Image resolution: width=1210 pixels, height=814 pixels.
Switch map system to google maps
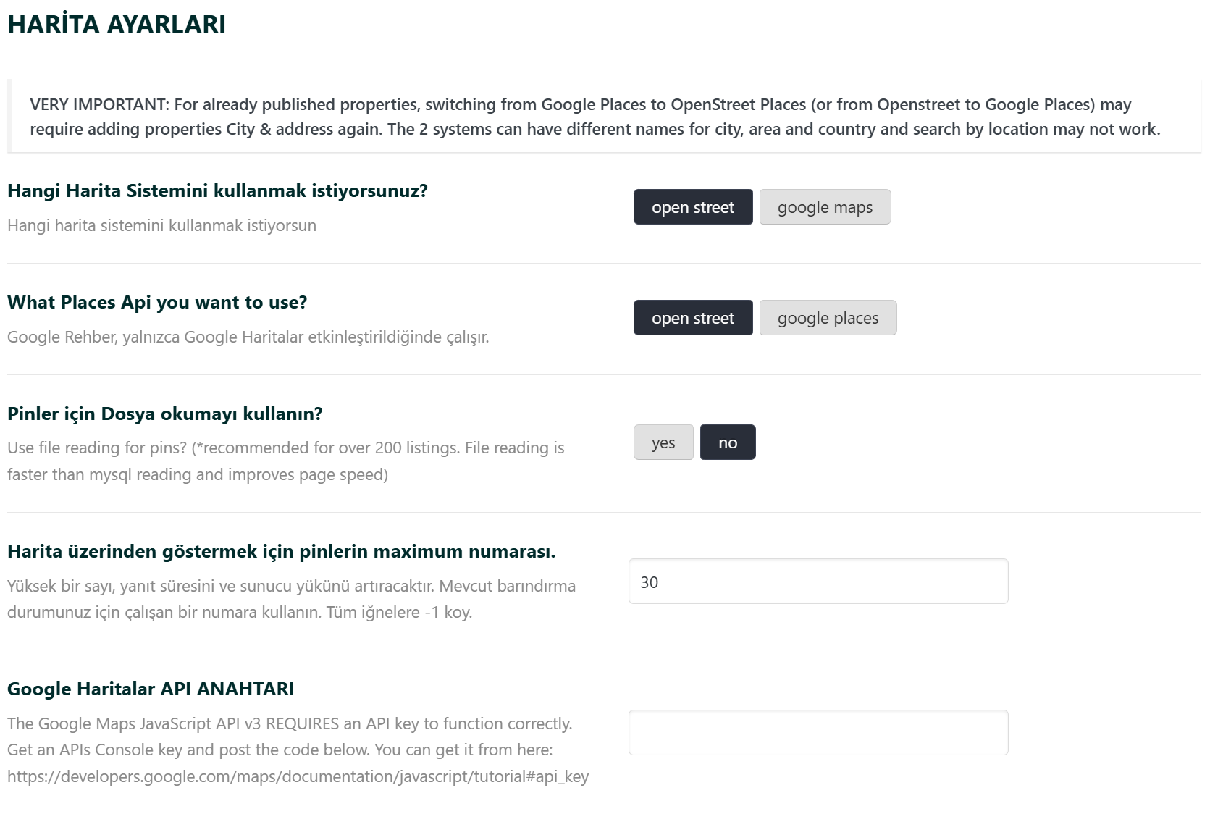(x=825, y=207)
